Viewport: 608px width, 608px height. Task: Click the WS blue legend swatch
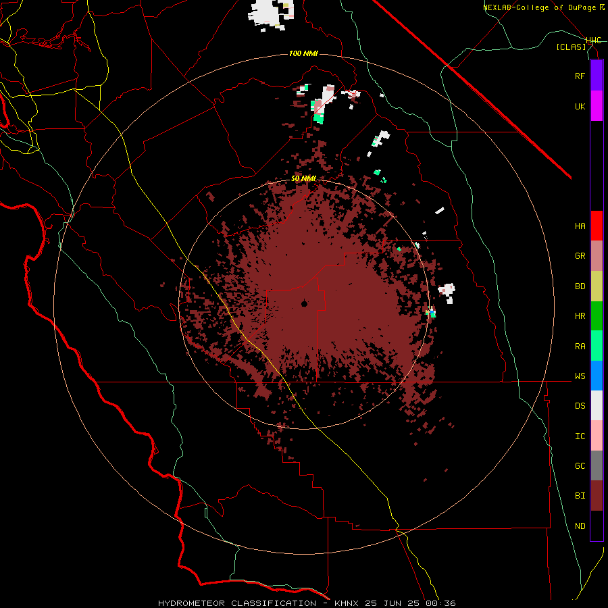(x=597, y=376)
